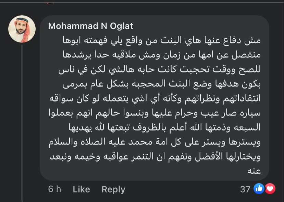284x202 pixels.
Task: Reply to Mohammad N Oglat's comment
Action: point(113,189)
